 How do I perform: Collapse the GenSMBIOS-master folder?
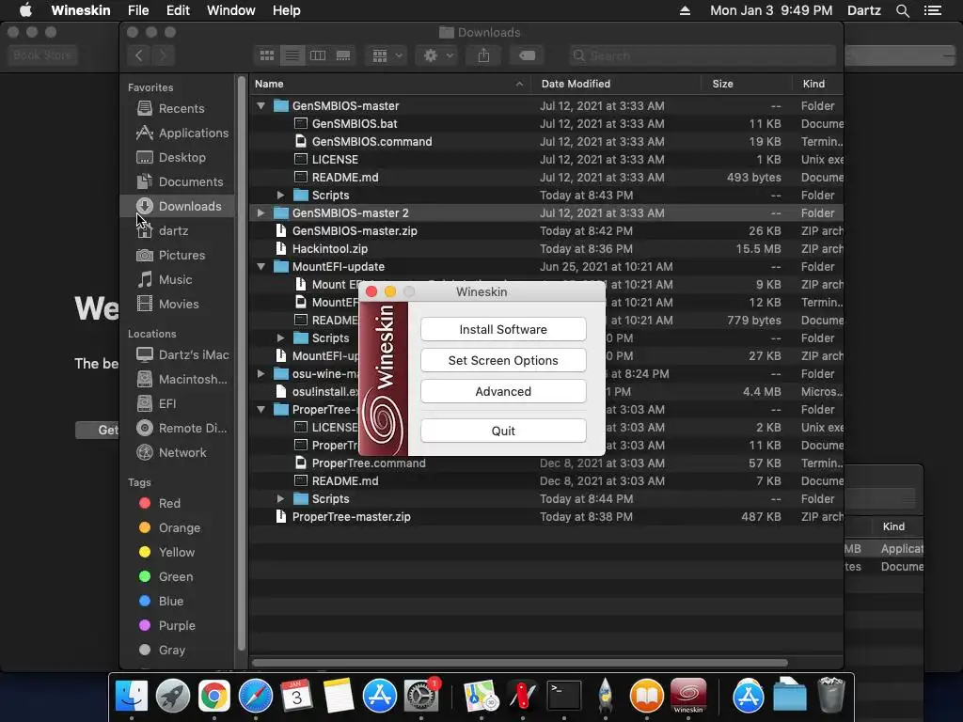(261, 105)
